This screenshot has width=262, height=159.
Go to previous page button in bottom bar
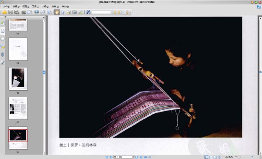(111, 157)
